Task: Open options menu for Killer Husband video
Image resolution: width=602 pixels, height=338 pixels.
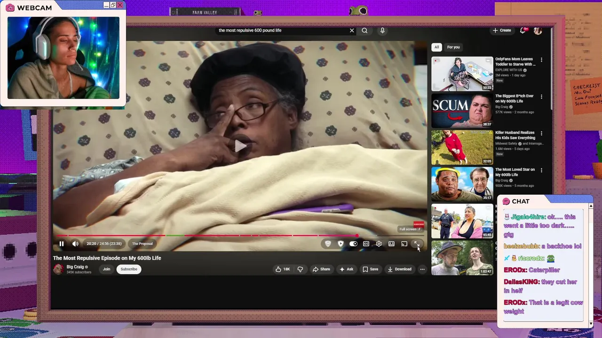Action: click(x=541, y=134)
